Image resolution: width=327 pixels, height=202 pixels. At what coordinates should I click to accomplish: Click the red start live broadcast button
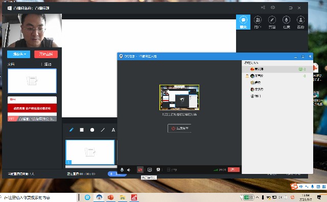46,54
